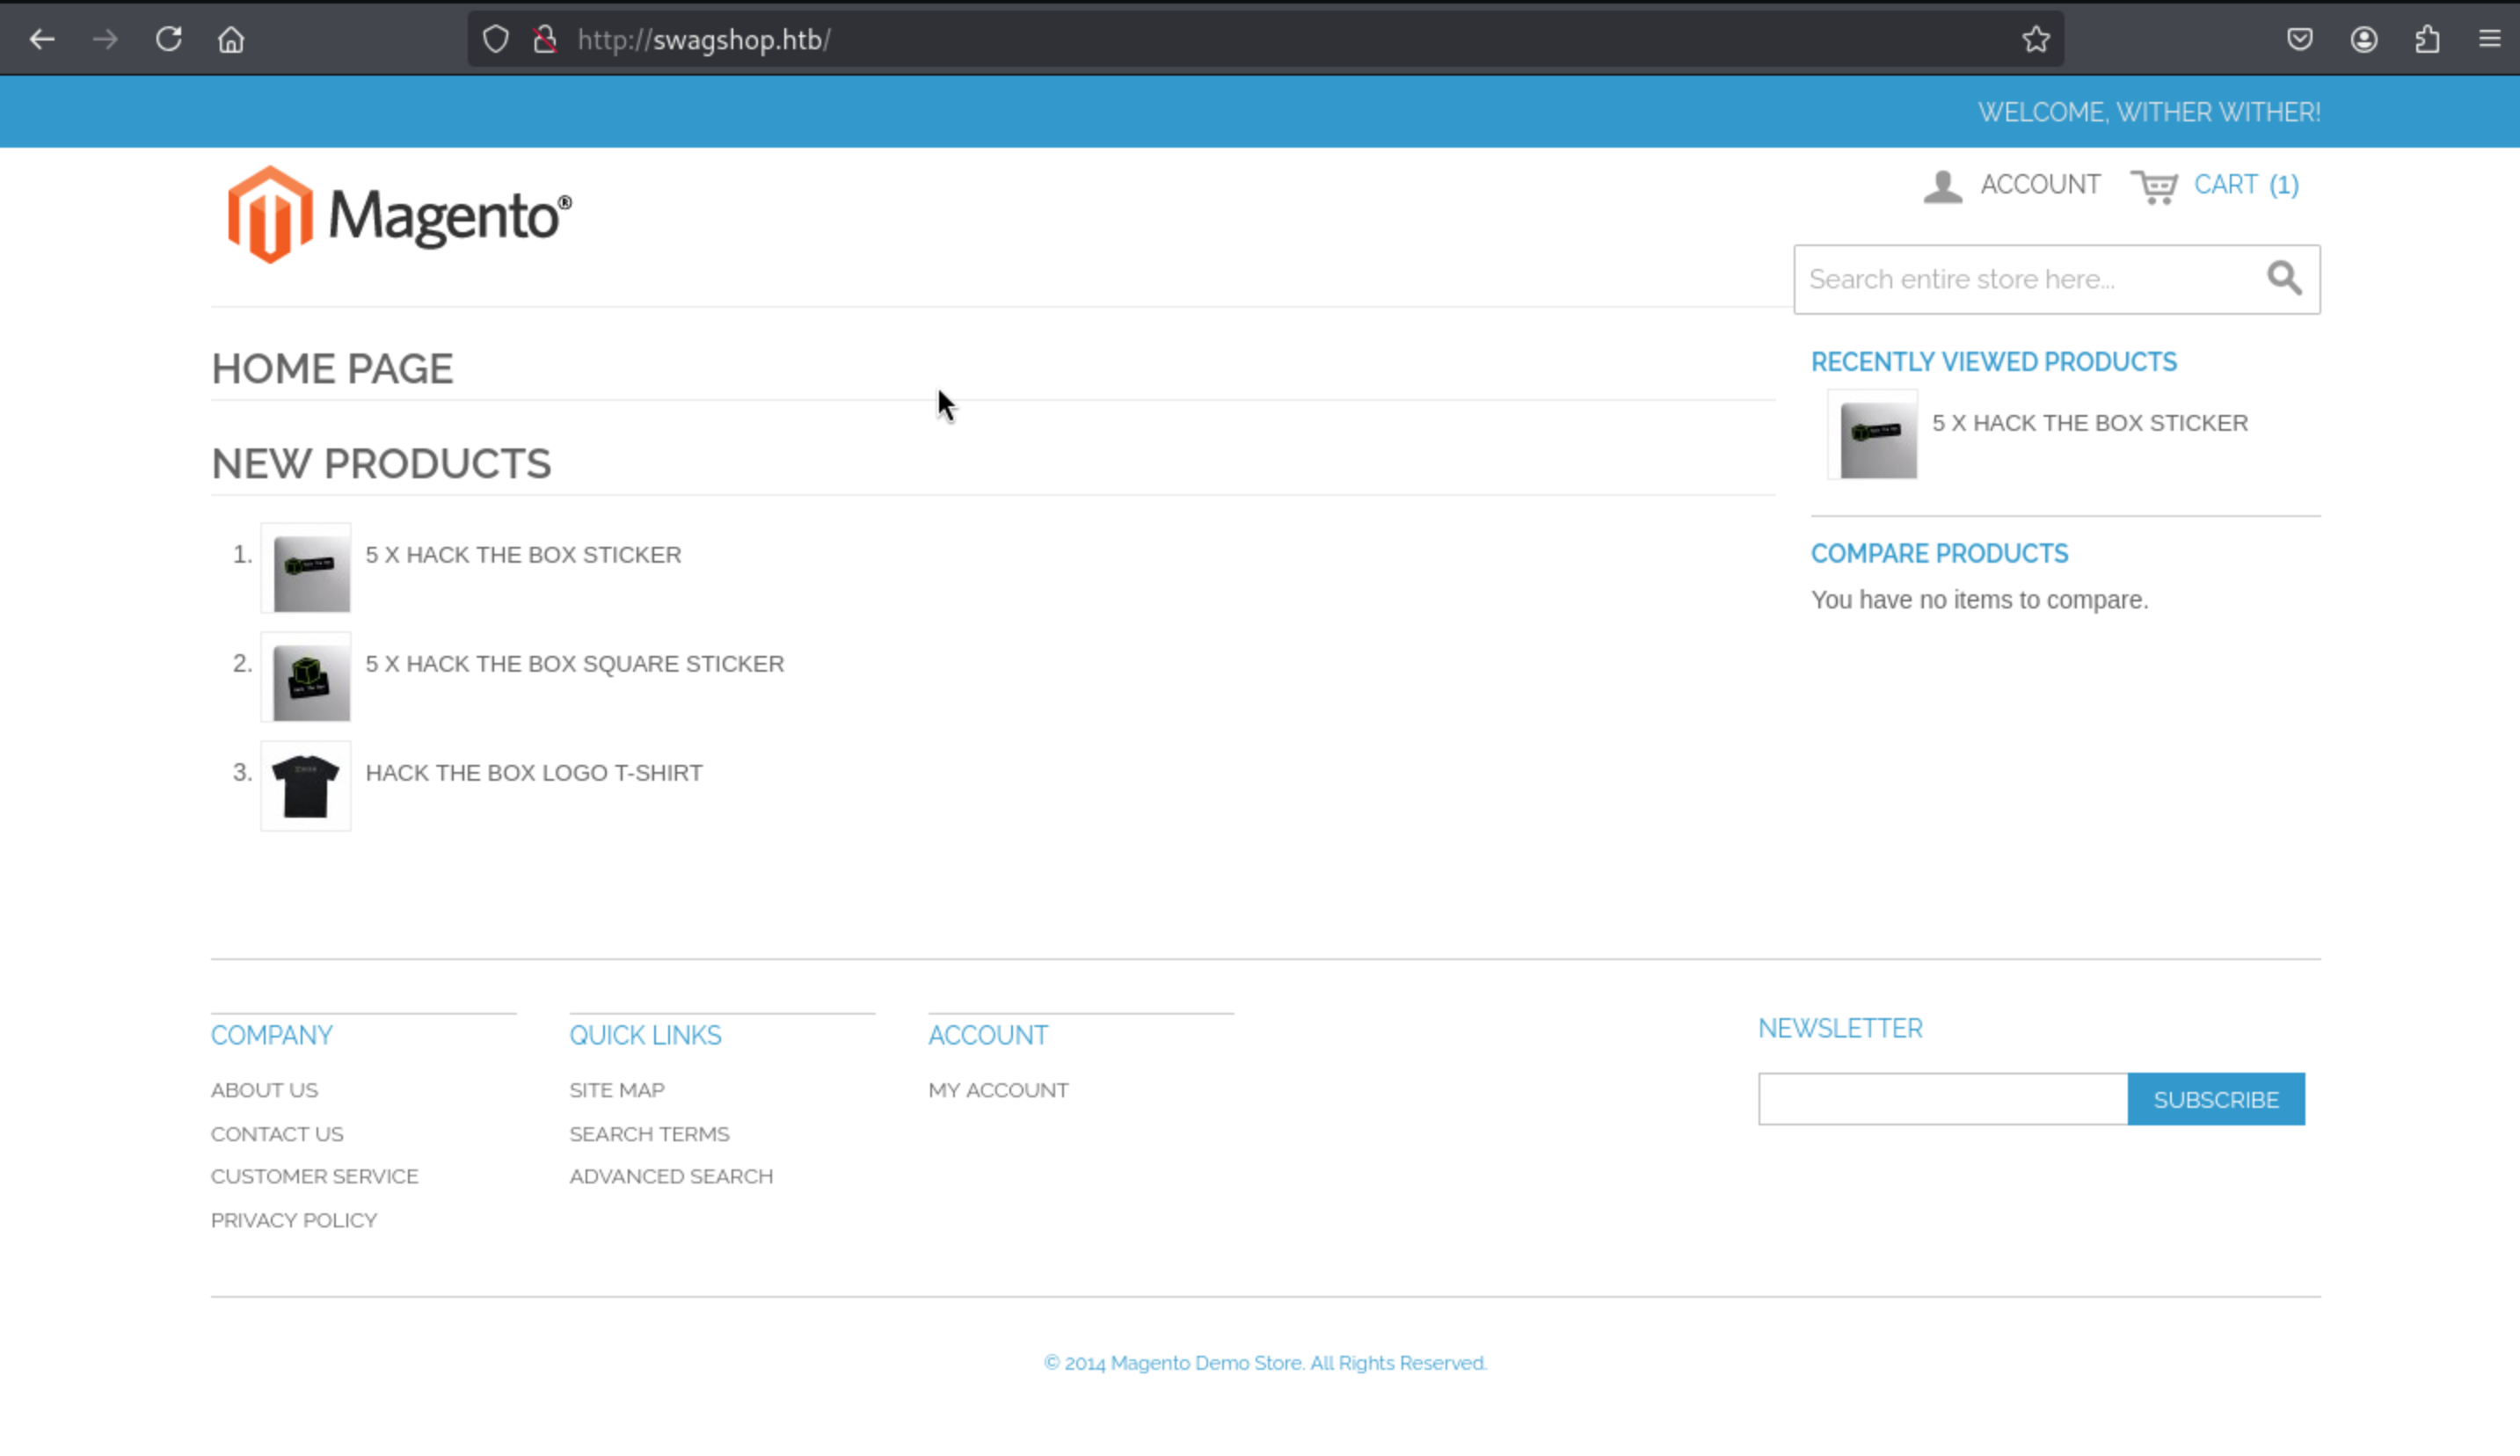The image size is (2520, 1456).
Task: Focus the store search input field
Action: [x=2025, y=279]
